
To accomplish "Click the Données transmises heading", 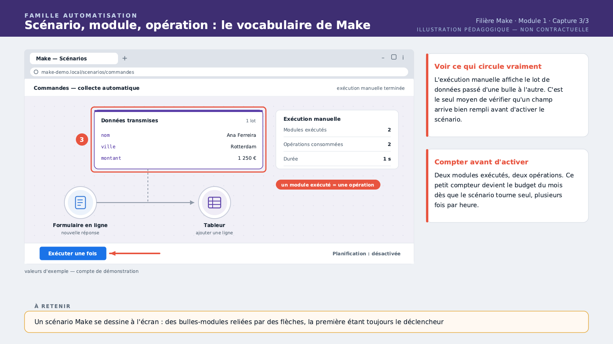I will [x=129, y=120].
